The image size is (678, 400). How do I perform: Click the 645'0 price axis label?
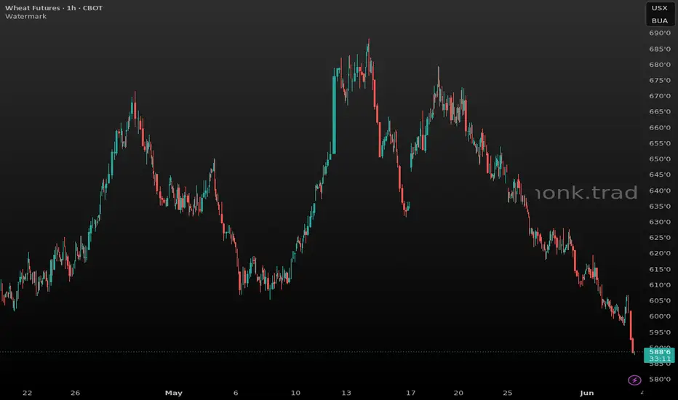659,175
